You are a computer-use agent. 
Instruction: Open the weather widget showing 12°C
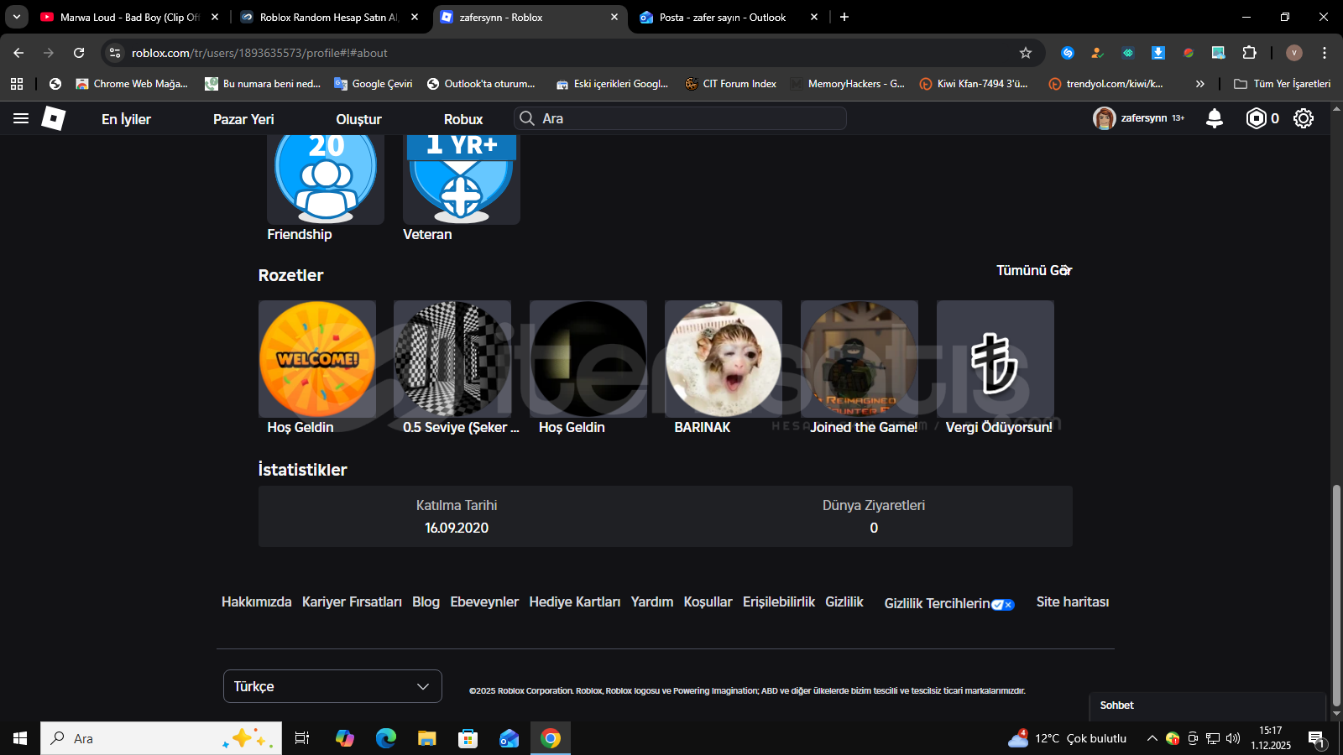tap(1068, 738)
